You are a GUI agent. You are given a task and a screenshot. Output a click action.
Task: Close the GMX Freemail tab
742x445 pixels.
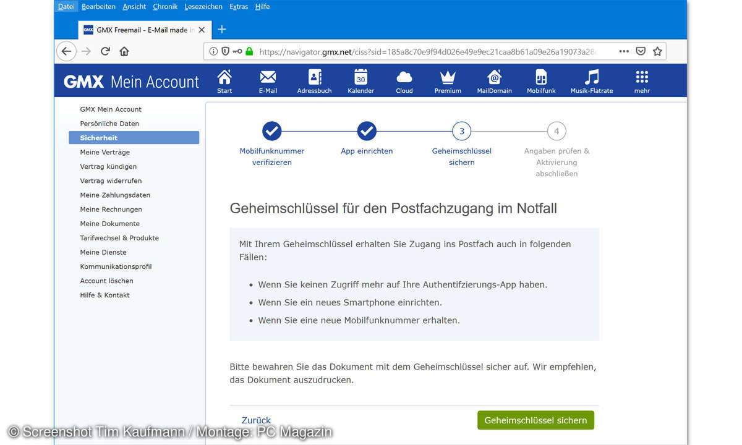(x=202, y=30)
